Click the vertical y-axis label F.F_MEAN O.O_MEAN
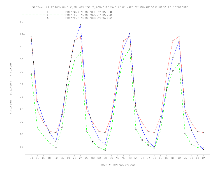Viewport: 222px width, 172px height. click(x=11, y=88)
